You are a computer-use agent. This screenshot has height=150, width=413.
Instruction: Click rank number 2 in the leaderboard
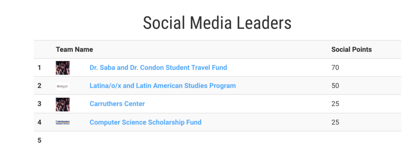[x=39, y=86]
